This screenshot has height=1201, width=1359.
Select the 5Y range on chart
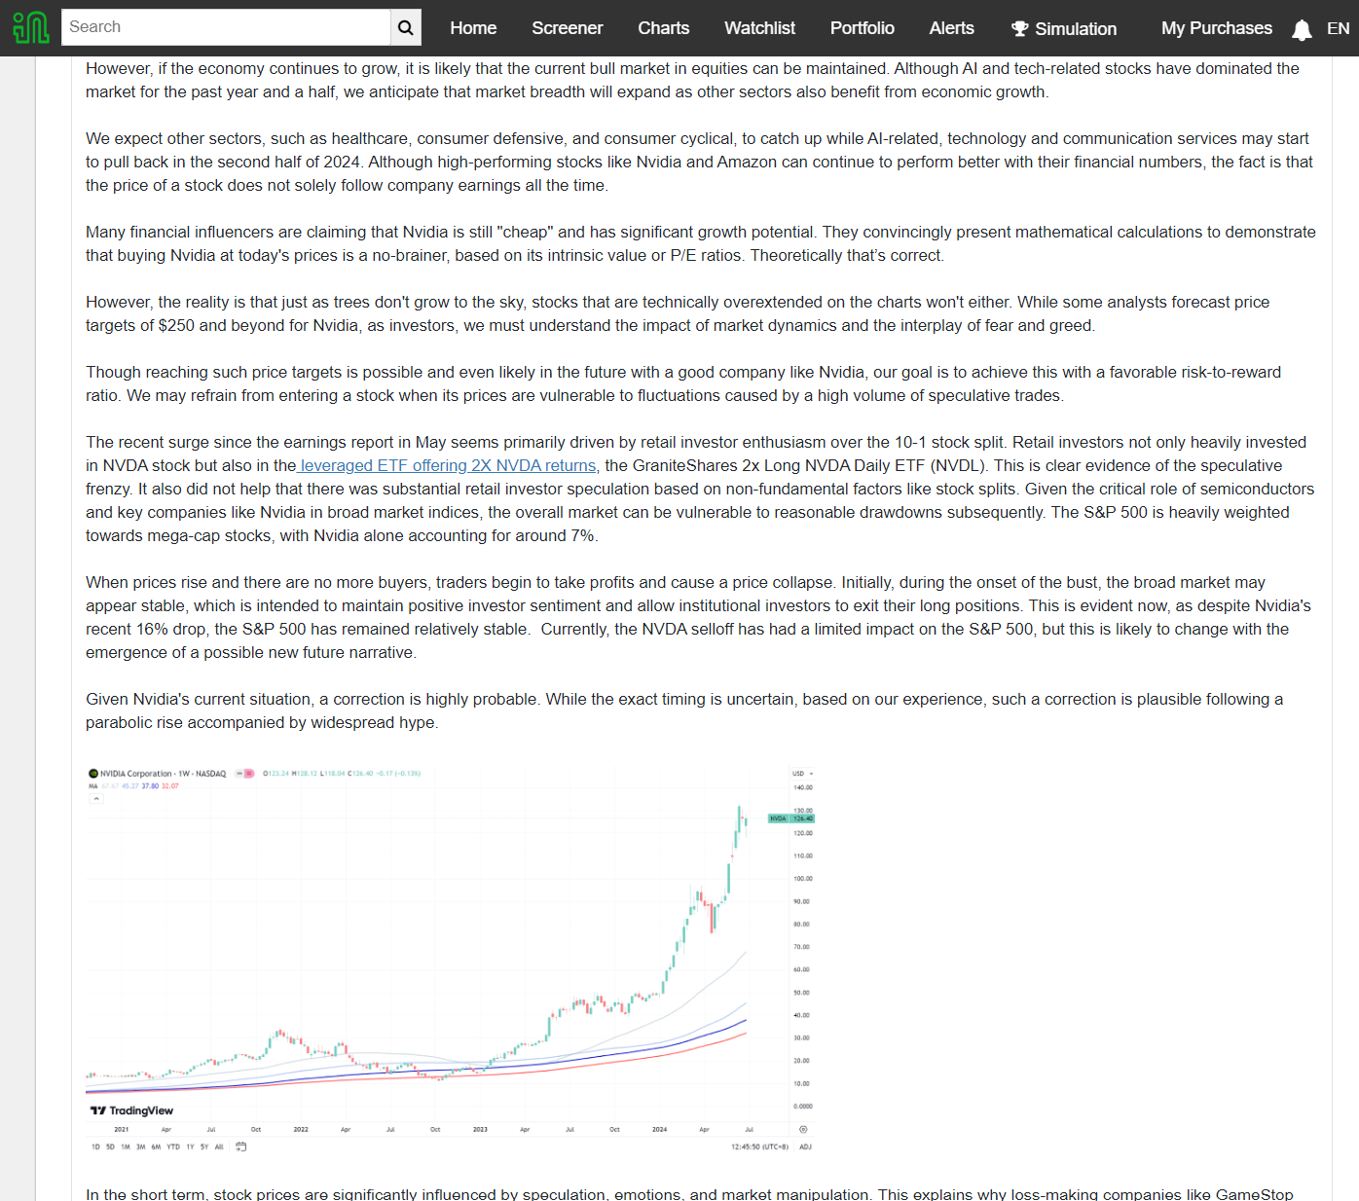click(x=204, y=1146)
